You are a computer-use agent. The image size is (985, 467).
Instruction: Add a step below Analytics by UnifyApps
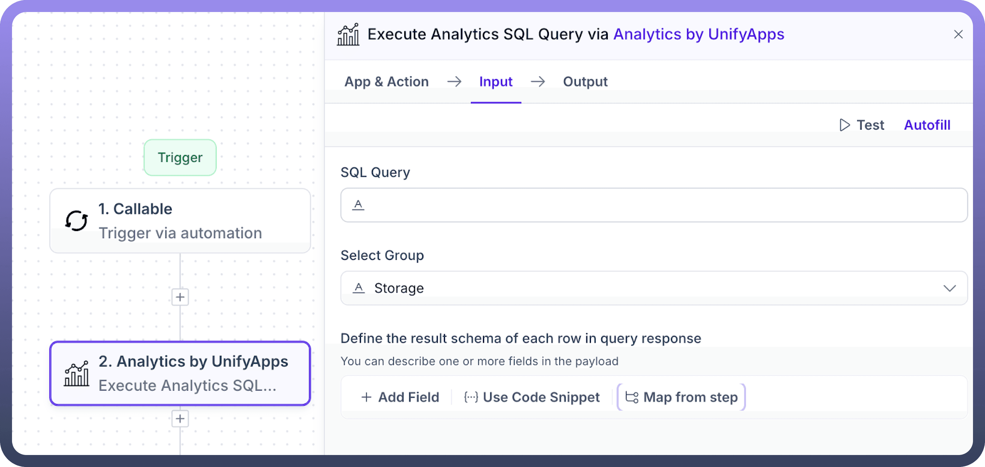180,418
